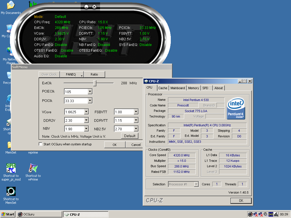Open the PCIClk dropdown showing 33.33
Image resolution: width=291 pixels, height=218 pixels.
point(90,101)
